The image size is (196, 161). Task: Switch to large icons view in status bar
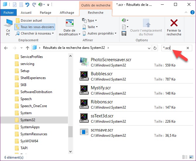(x=191, y=157)
